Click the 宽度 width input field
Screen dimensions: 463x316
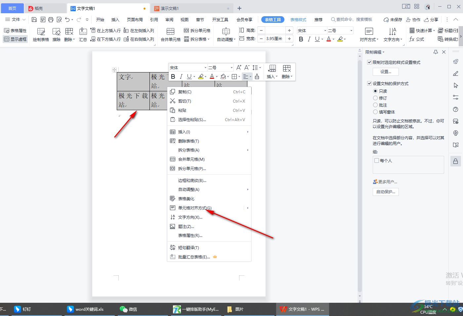click(275, 39)
